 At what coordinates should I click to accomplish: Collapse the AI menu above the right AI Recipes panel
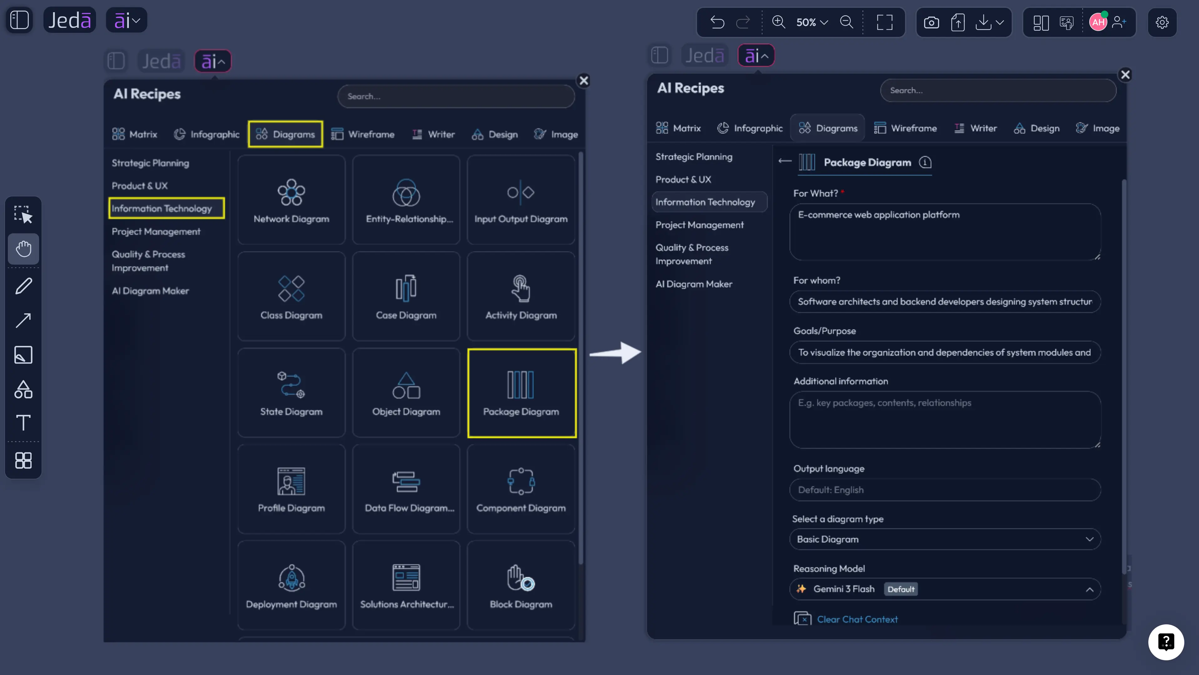(x=756, y=56)
